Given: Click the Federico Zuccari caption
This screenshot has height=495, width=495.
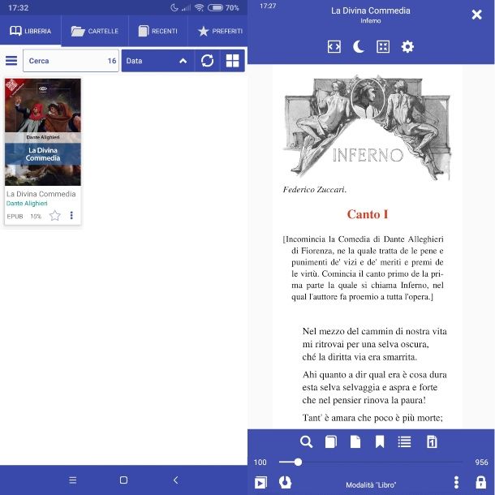Looking at the screenshot, I should 314,190.
